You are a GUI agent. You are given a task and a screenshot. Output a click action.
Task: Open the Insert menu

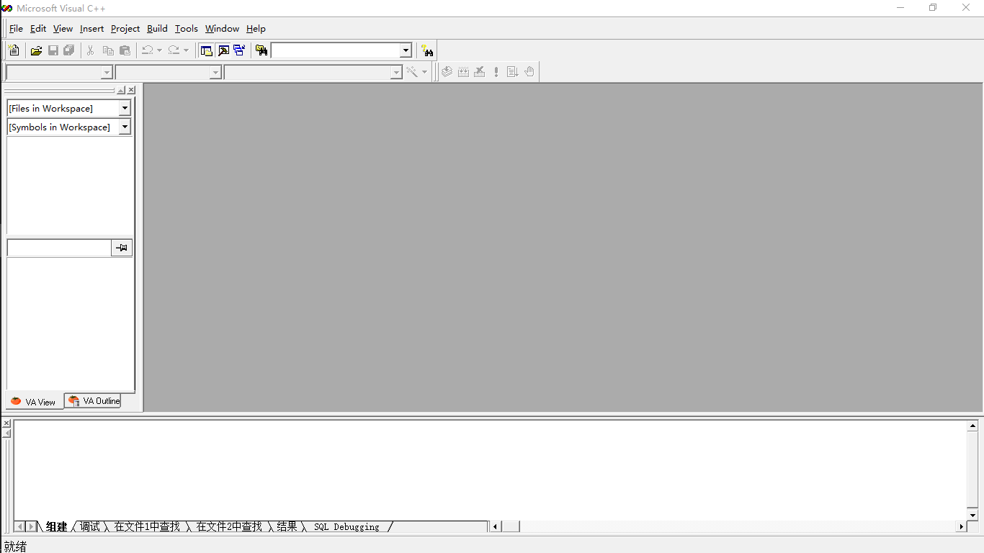pyautogui.click(x=92, y=29)
